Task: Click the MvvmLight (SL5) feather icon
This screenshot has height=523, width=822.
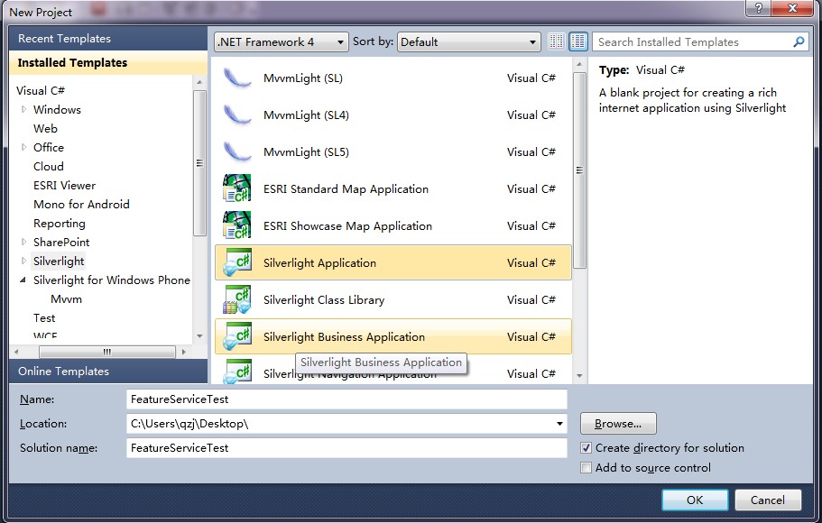Action: 237,152
